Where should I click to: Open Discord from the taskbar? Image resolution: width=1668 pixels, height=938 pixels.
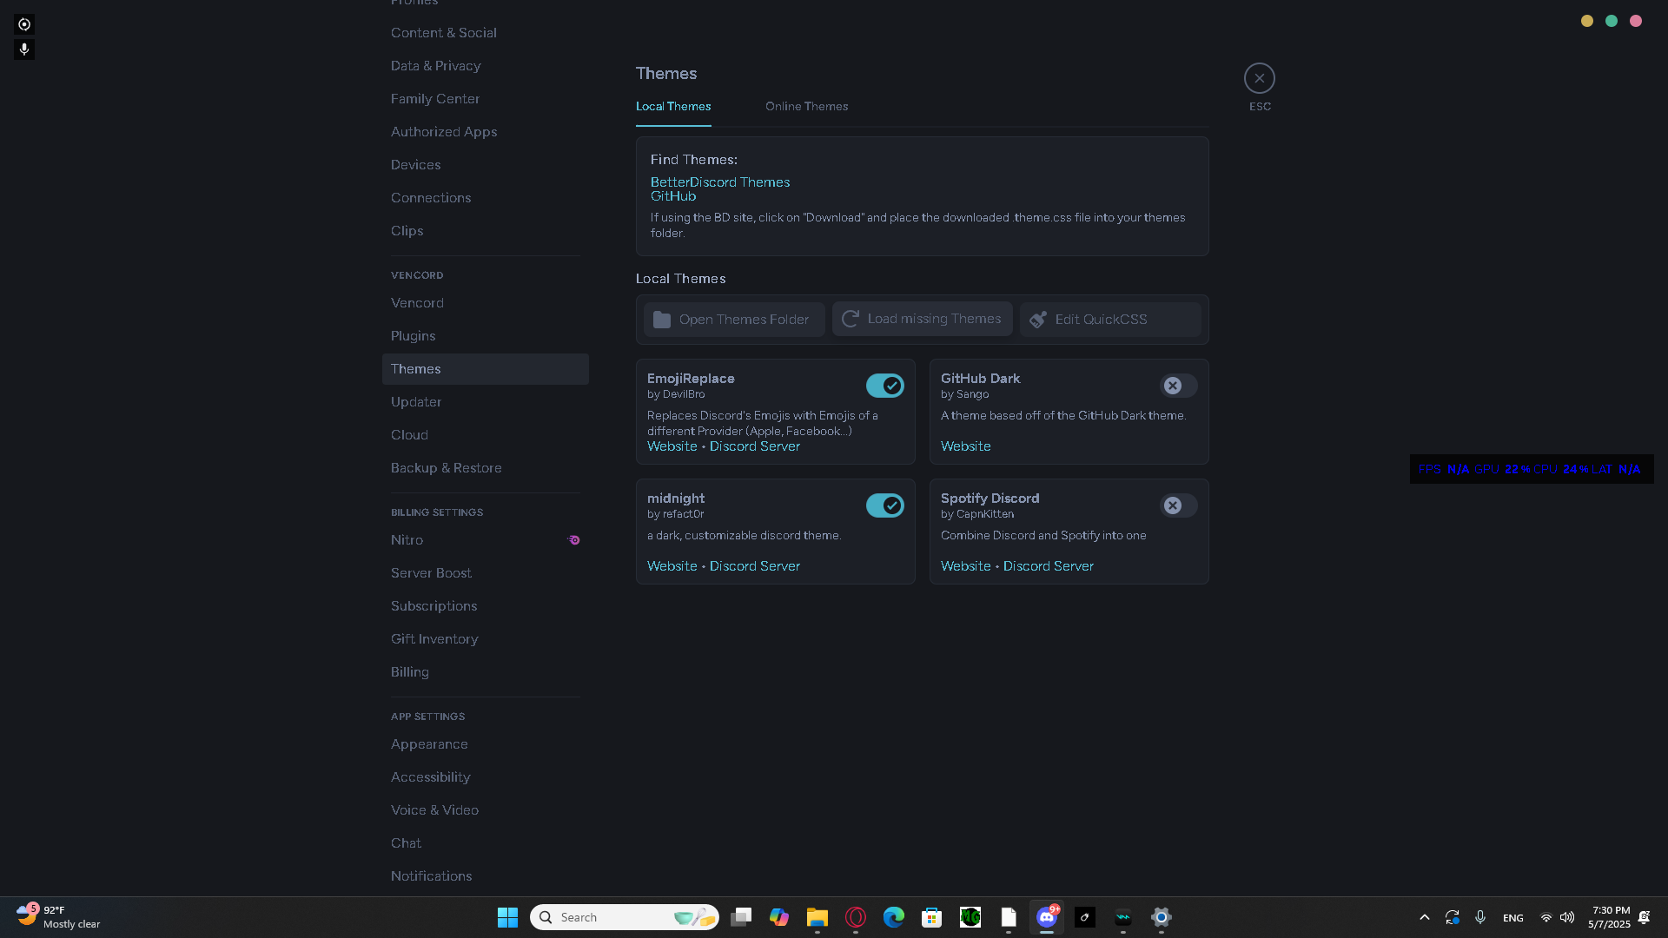(x=1047, y=917)
